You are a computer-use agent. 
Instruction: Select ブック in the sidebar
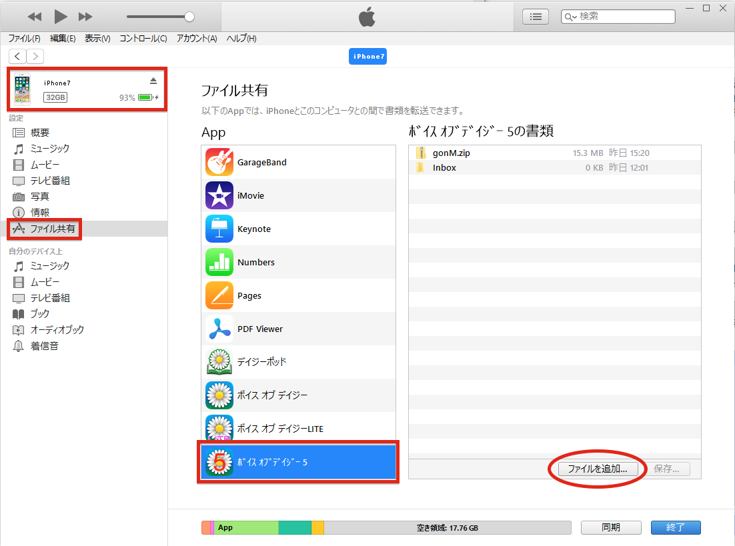tap(40, 313)
